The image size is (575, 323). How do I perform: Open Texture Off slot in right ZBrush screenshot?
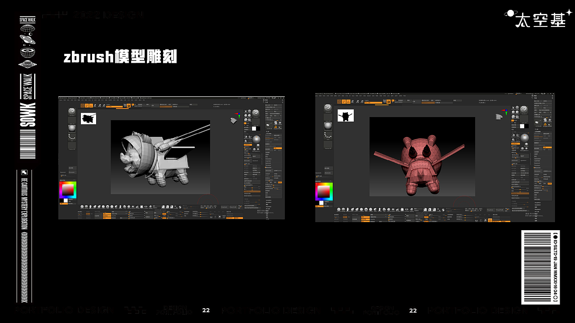point(328,145)
